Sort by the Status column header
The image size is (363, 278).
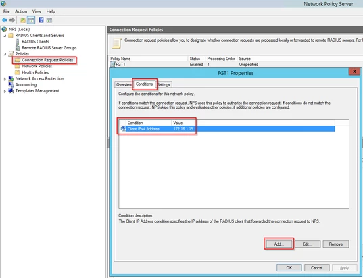click(196, 59)
